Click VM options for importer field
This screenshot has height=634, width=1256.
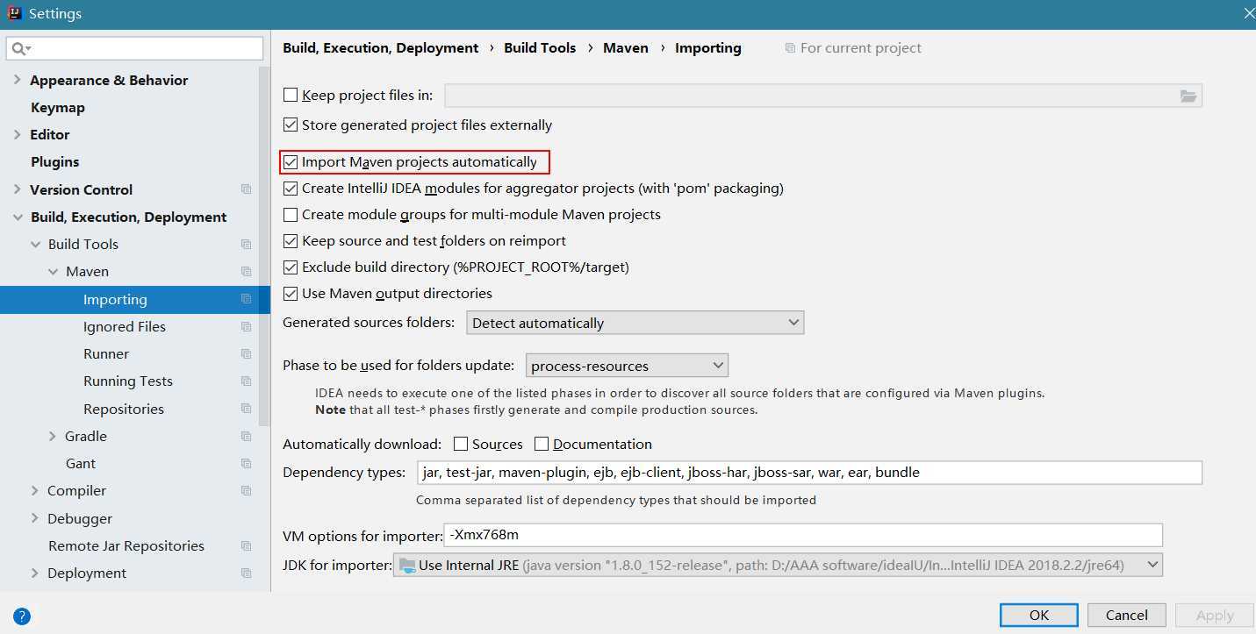pyautogui.click(x=803, y=535)
